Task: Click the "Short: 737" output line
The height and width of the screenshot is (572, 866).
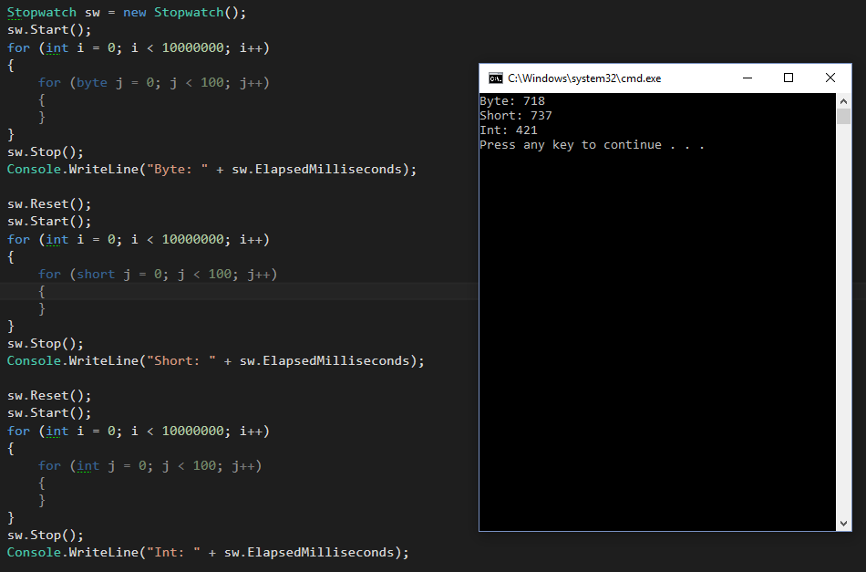Action: coord(515,116)
